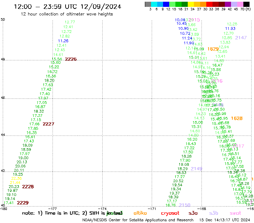Click the gray swatch in the color scale
This screenshot has width=254, height=223.
coord(148,4)
